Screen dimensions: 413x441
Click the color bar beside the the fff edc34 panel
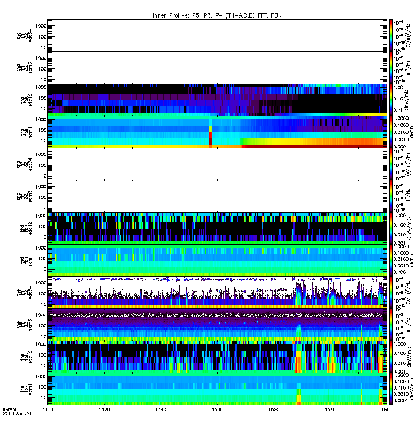pyautogui.click(x=391, y=293)
